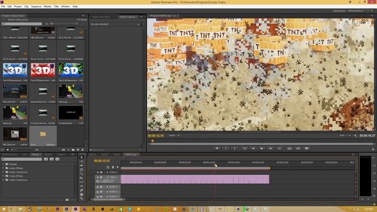Select the Track Select tool
The width and height of the screenshot is (377, 212).
pyautogui.click(x=81, y=161)
